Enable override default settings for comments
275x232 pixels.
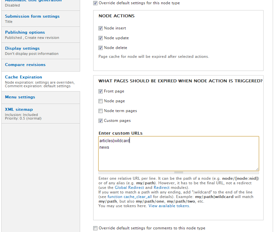pyautogui.click(x=95, y=228)
